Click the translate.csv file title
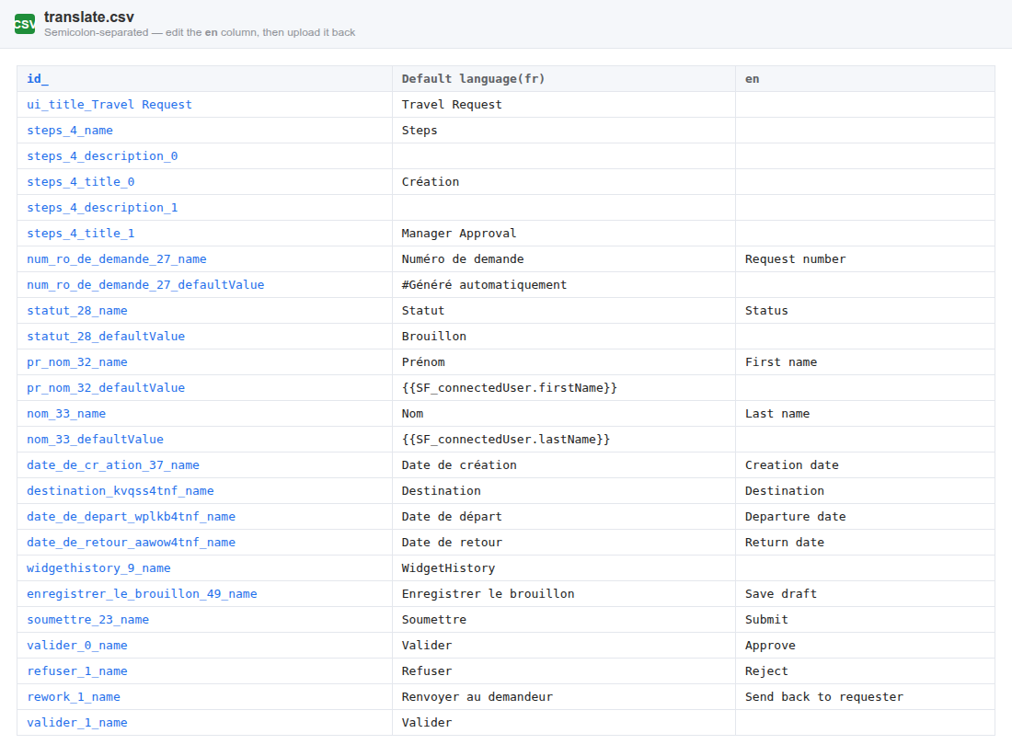This screenshot has width=1012, height=756. tap(89, 17)
